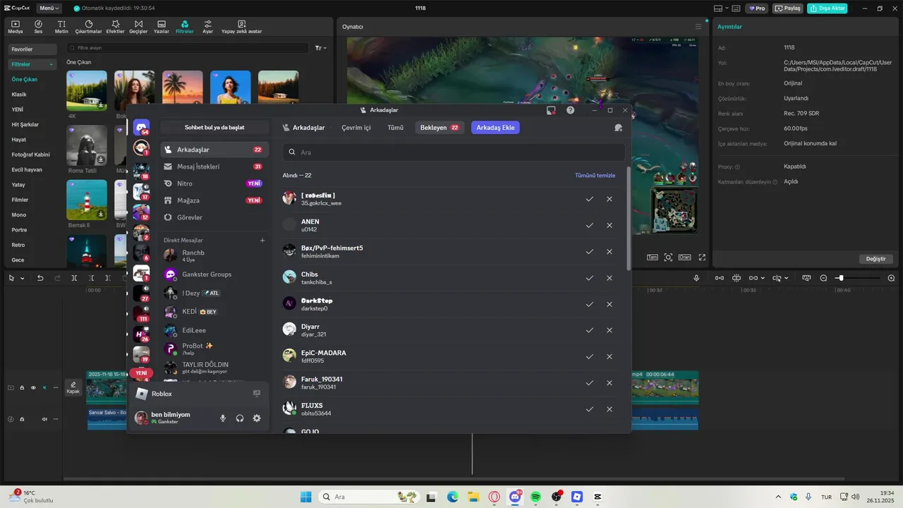Toggle main track magnet in timeline toolbar
903x508 pixels.
coord(719,278)
